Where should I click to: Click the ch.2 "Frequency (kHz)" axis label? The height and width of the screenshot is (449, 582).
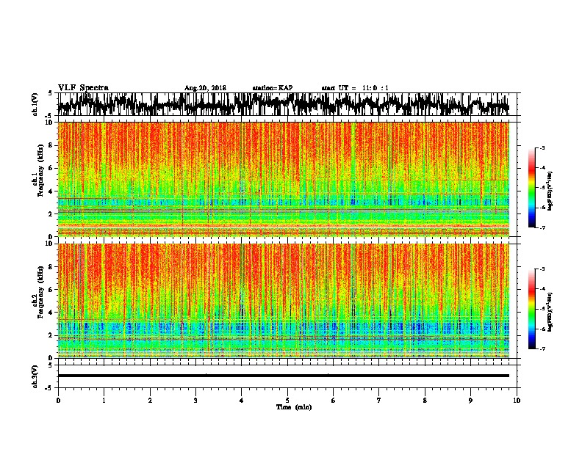pos(40,291)
